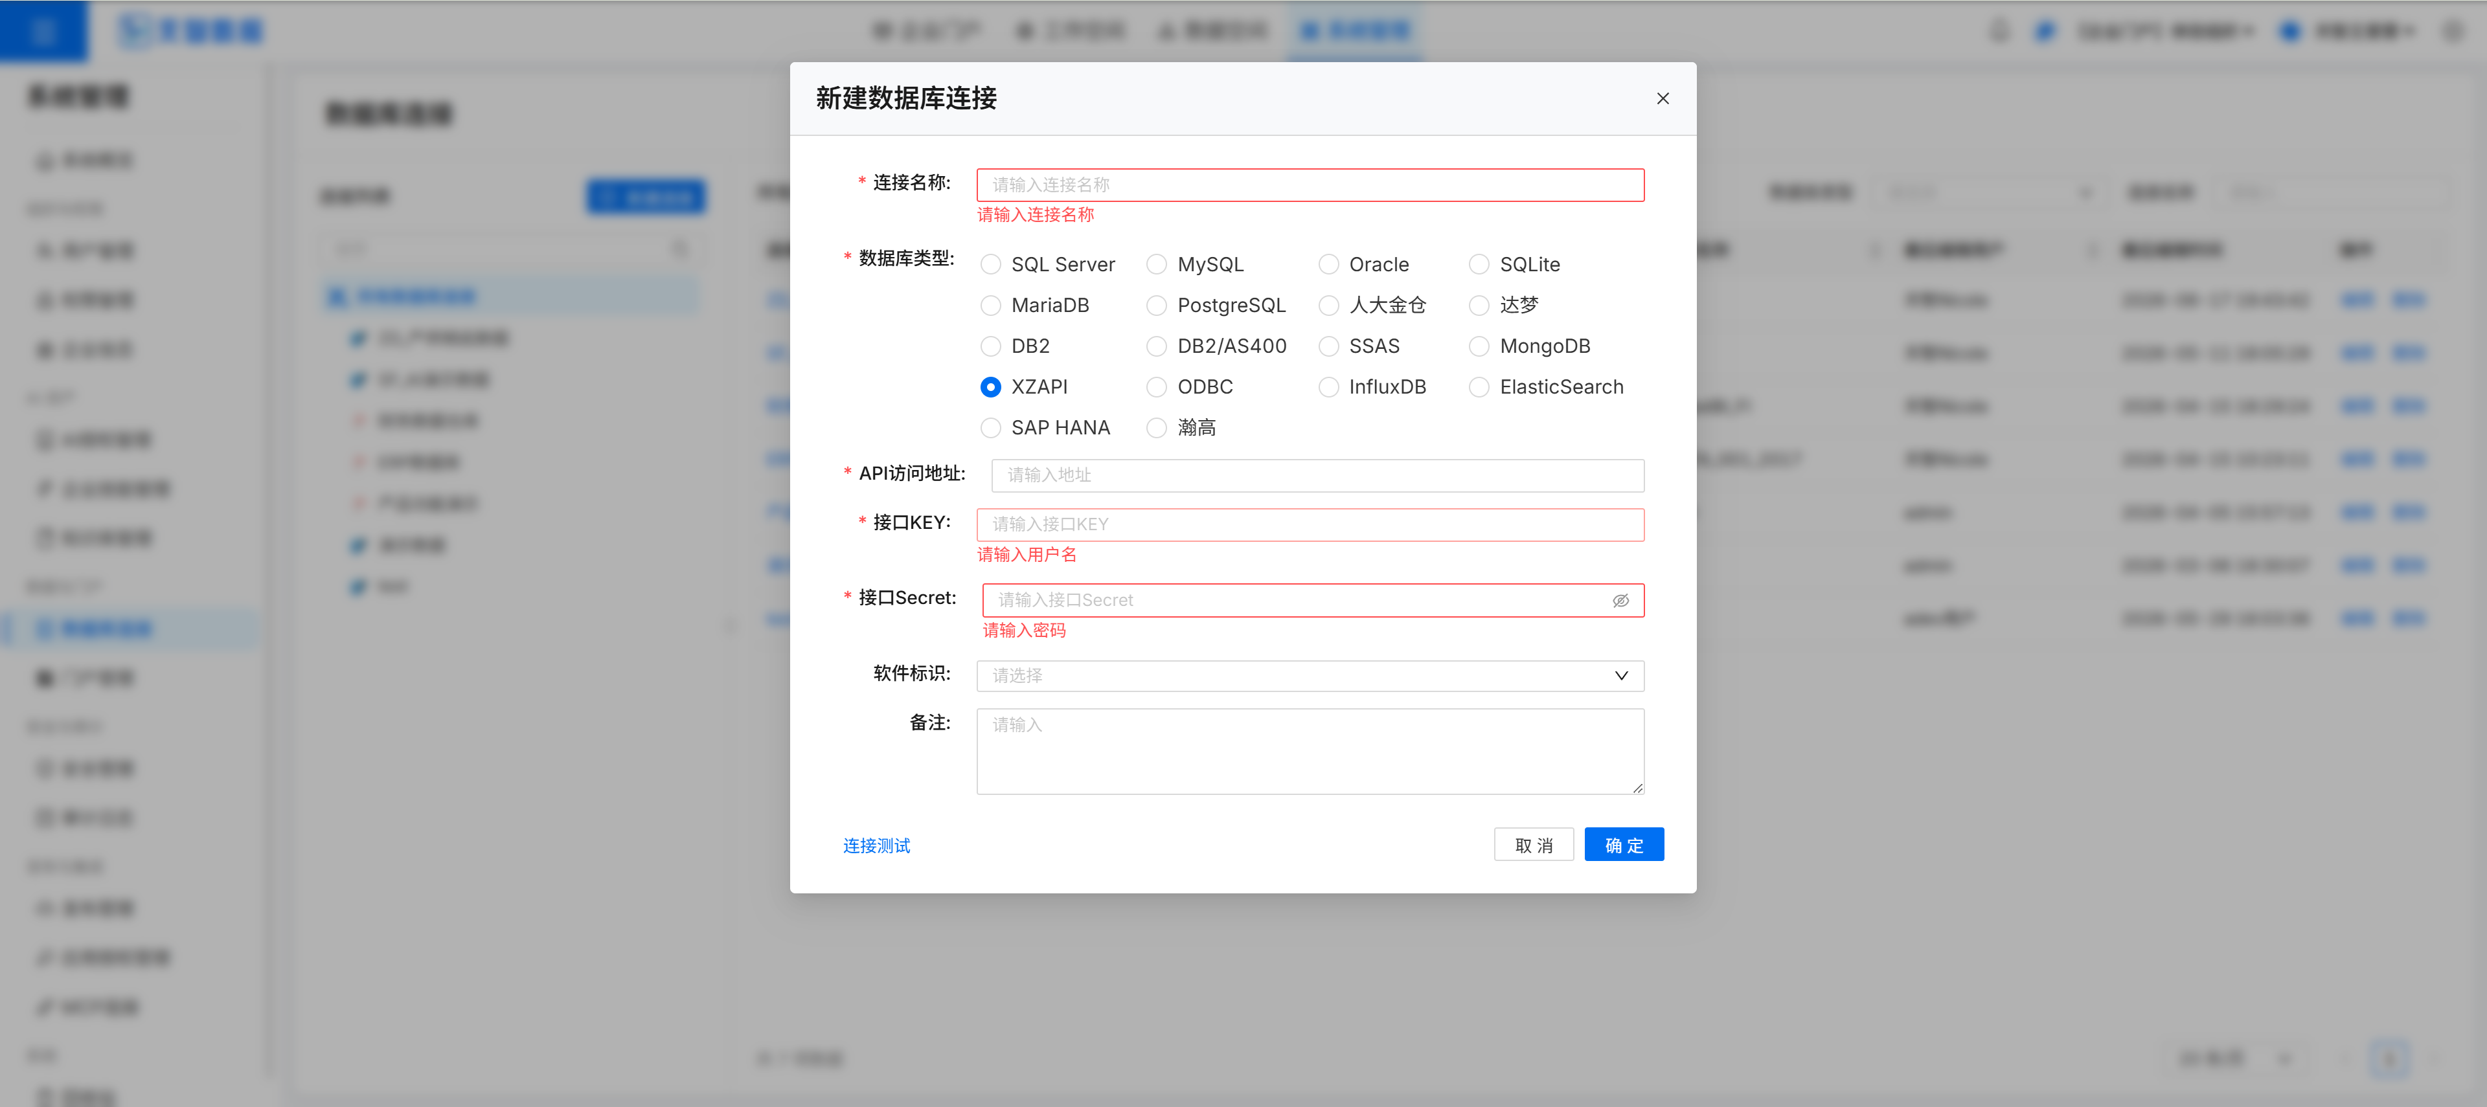2487x1107 pixels.
Task: Confirm with the 确定 button
Action: coord(1624,844)
